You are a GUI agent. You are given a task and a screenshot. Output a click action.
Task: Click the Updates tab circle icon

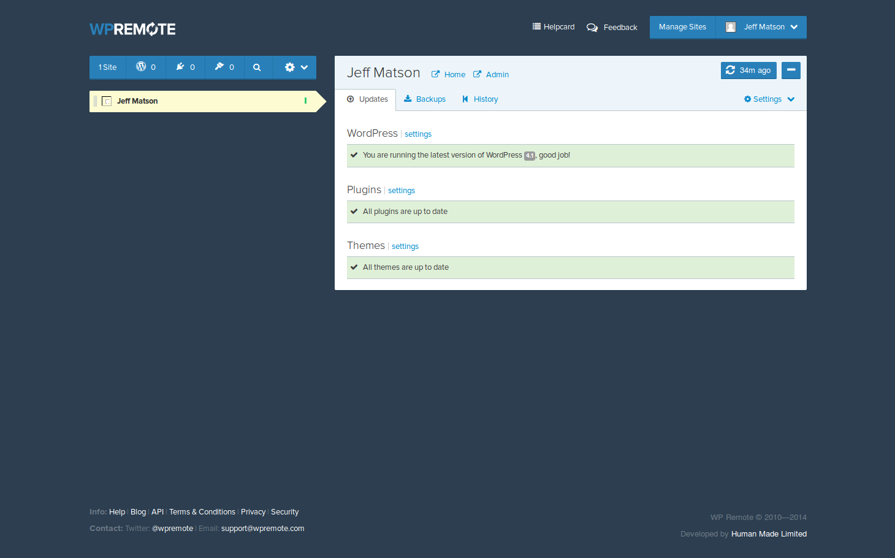351,99
